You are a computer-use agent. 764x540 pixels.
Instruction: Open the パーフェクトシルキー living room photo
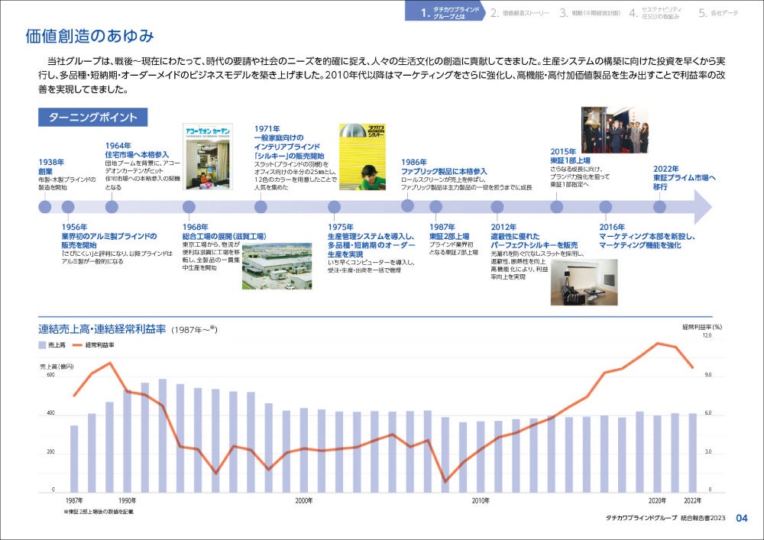[x=584, y=283]
